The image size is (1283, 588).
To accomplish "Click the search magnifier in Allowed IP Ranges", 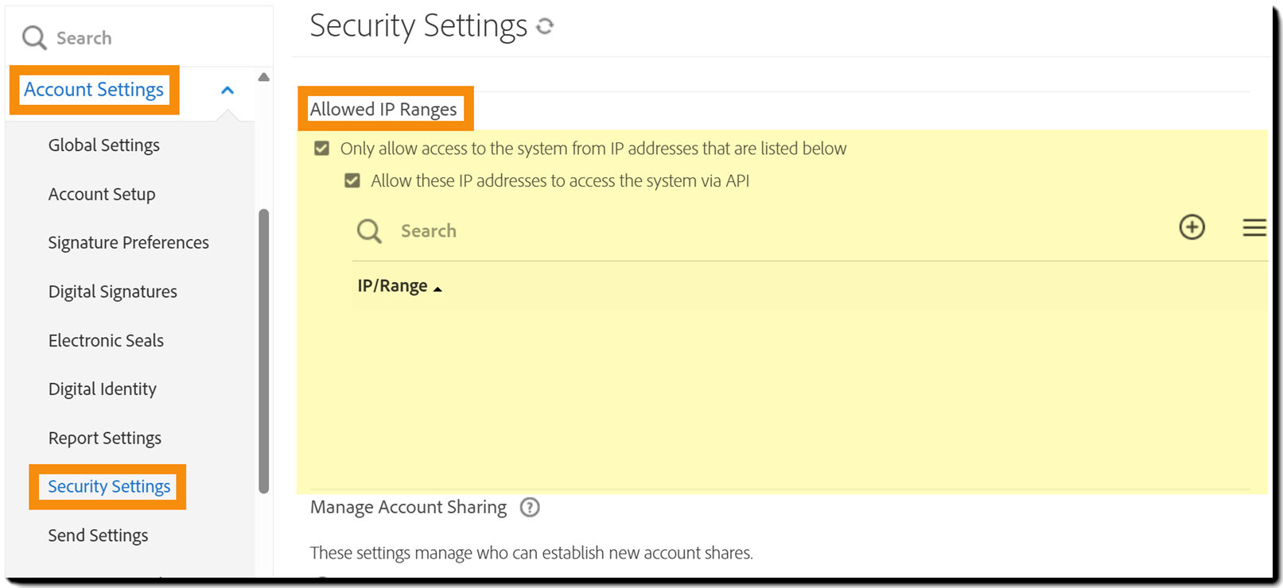I will coord(368,230).
